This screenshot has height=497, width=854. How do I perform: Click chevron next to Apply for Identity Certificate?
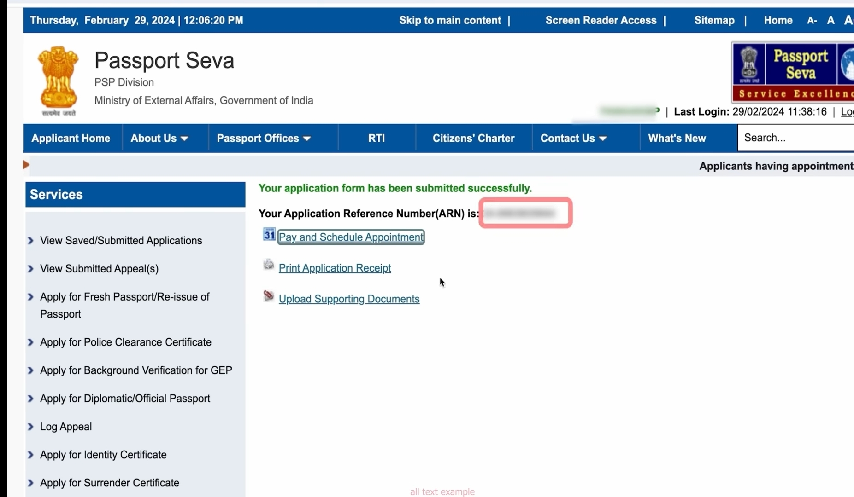(31, 455)
